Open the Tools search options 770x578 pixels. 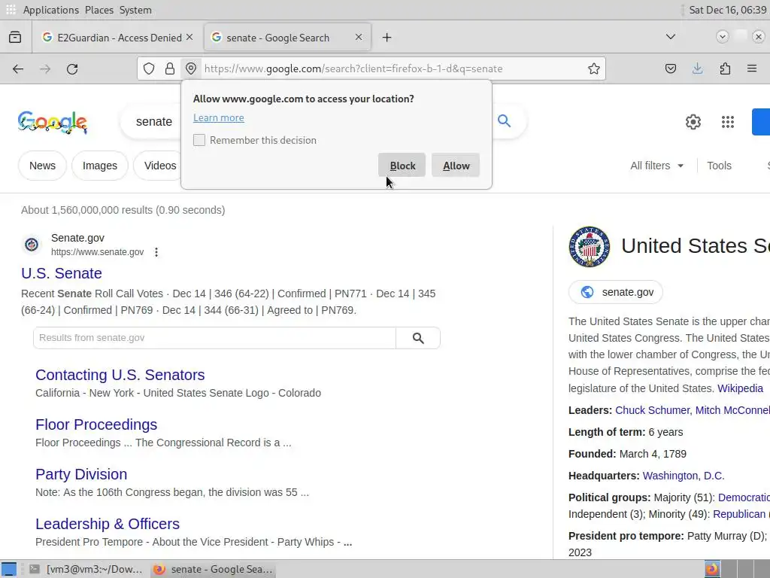point(719,166)
